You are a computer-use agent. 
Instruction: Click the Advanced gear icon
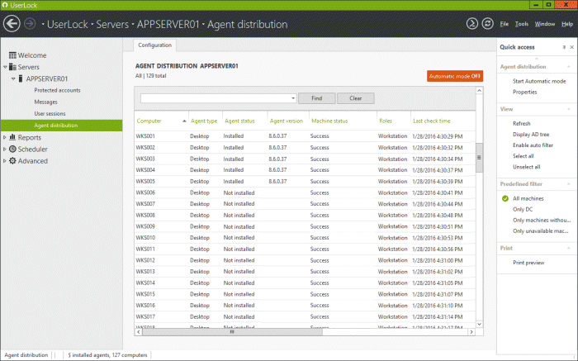click(12, 161)
